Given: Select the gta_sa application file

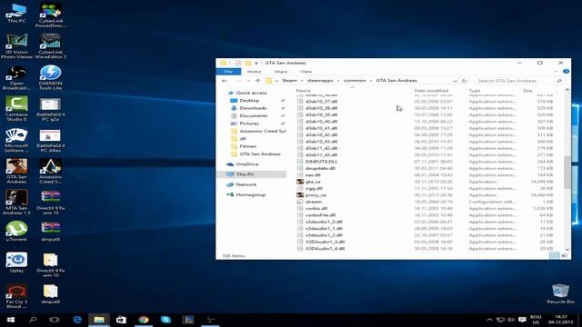Looking at the screenshot, I should 313,182.
